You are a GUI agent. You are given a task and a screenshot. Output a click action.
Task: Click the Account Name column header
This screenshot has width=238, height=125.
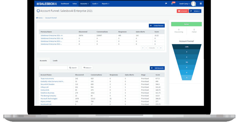coord(46,75)
